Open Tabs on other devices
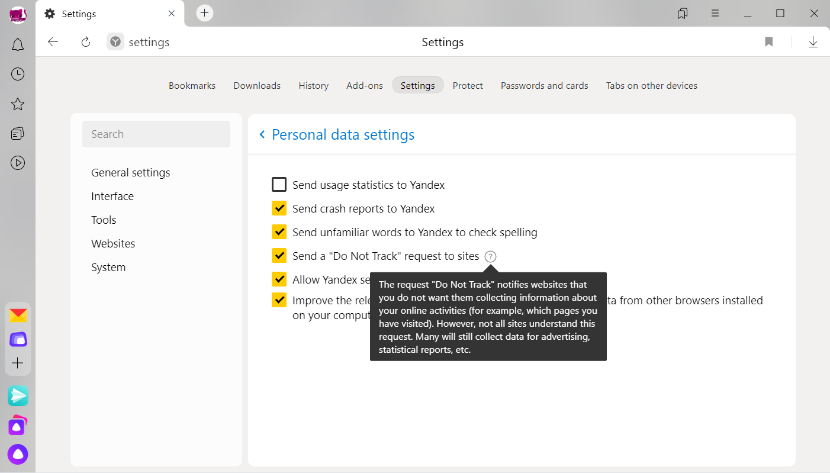The width and height of the screenshot is (830, 473). tap(652, 85)
